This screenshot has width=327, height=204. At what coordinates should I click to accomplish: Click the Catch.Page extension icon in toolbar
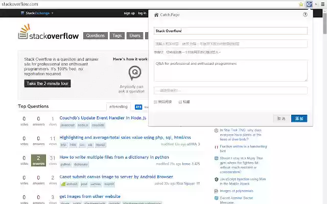click(x=309, y=4)
